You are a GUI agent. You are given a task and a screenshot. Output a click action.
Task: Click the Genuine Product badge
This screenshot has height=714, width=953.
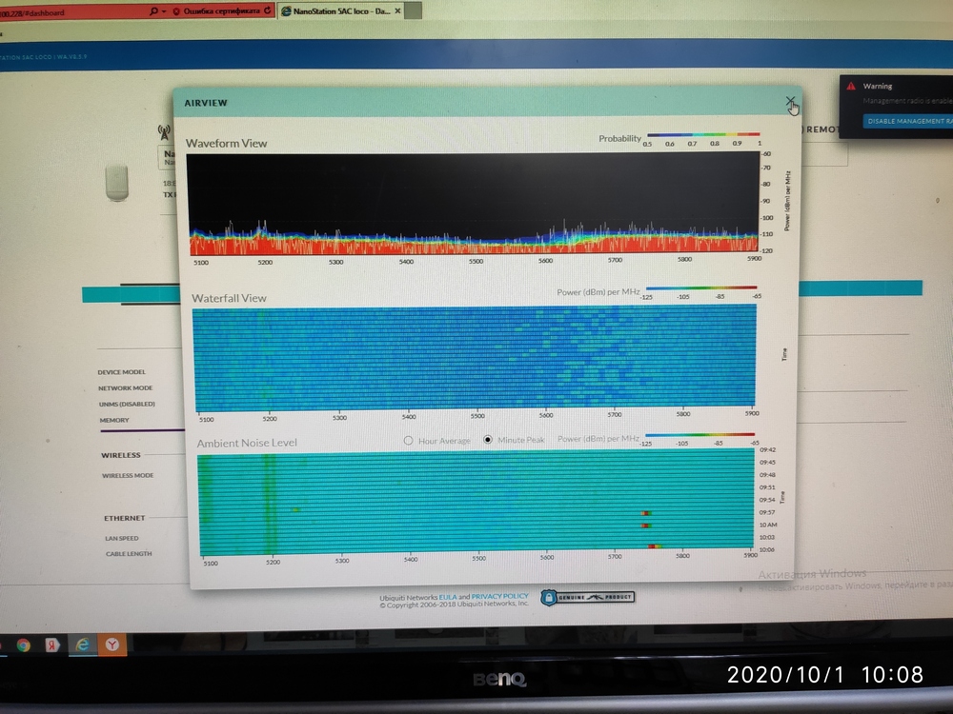[587, 598]
